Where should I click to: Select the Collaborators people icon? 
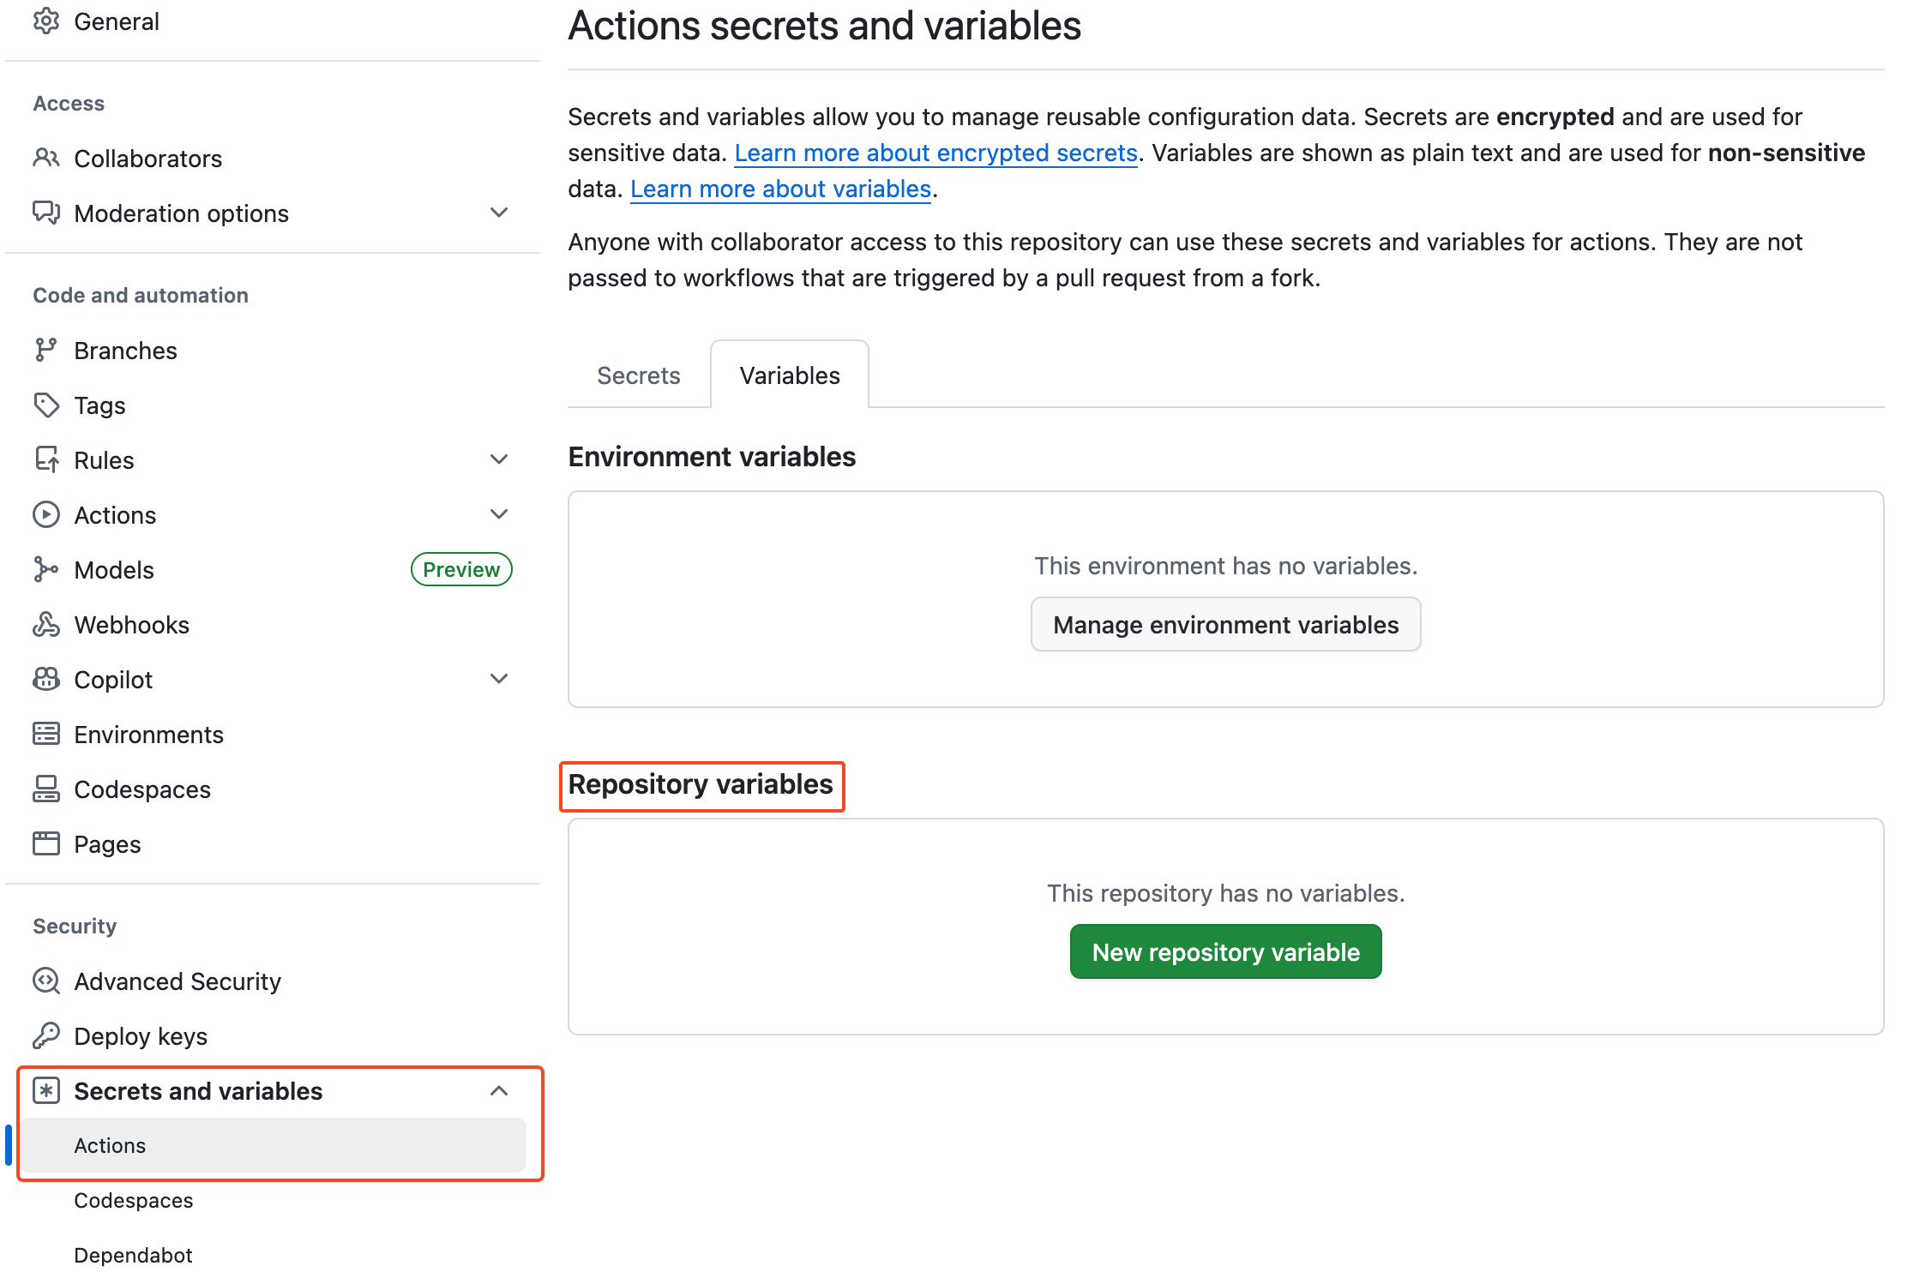pyautogui.click(x=47, y=158)
